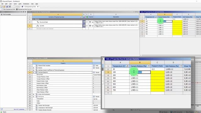Screen dimensions: 201x113
Task: Open the Tabular icon for S-N Curve
Action: 94,96
